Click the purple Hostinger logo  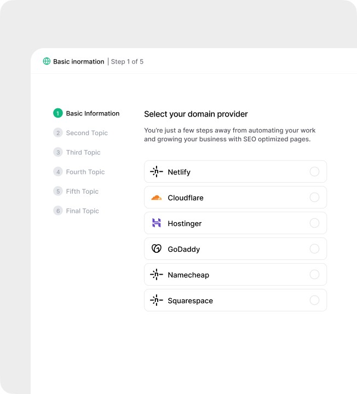(157, 223)
